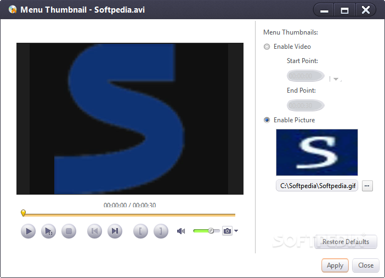Maximize the Menu Thumbnail window
The height and width of the screenshot is (278, 385).
coord(344,10)
